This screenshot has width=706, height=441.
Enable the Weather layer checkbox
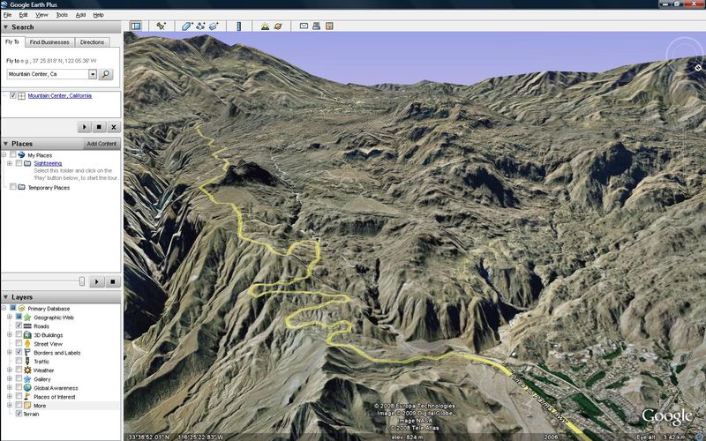(x=19, y=370)
